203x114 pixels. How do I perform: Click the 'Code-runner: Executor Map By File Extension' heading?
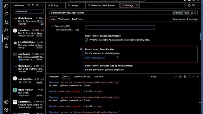[x=109, y=66]
